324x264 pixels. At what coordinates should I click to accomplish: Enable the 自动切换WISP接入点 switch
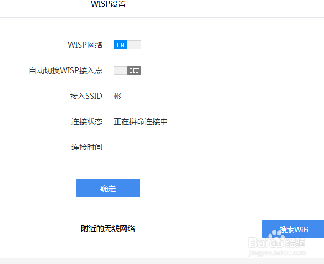127,70
